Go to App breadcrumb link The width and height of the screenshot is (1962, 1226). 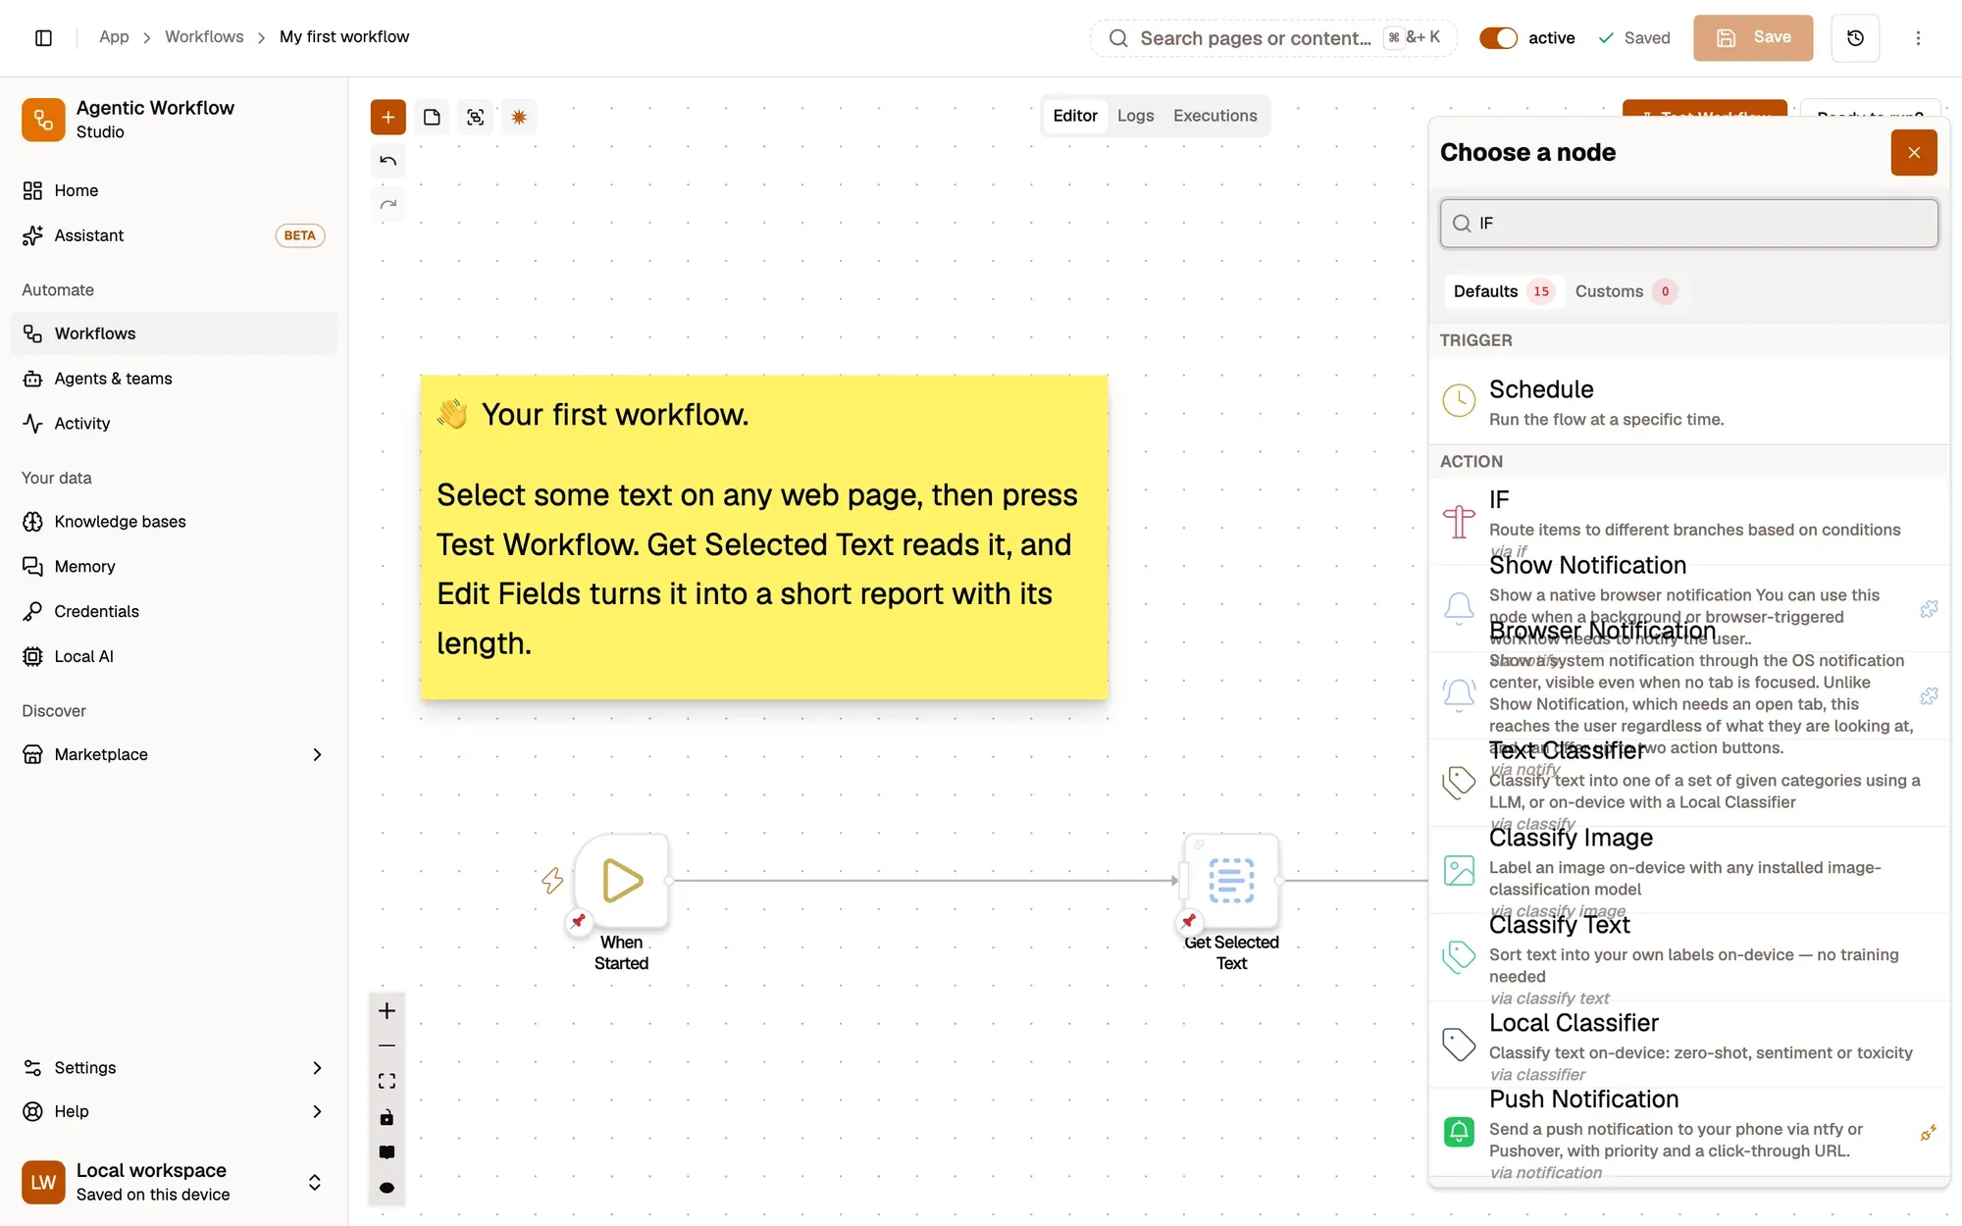(114, 36)
